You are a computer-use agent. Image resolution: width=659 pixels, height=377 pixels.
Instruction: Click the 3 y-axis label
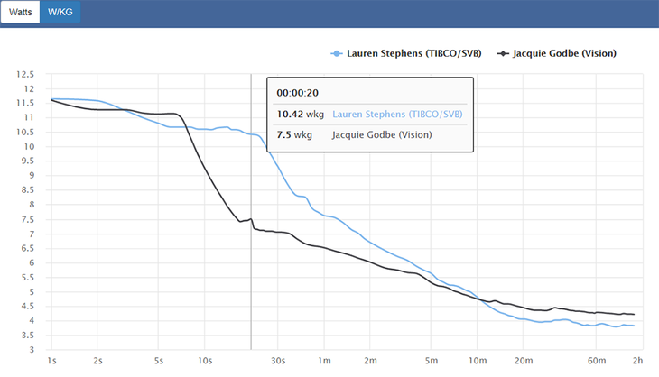click(32, 350)
